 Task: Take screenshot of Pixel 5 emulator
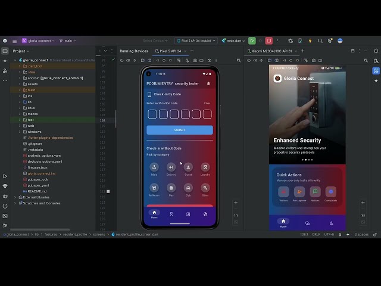pyautogui.click(x=195, y=60)
